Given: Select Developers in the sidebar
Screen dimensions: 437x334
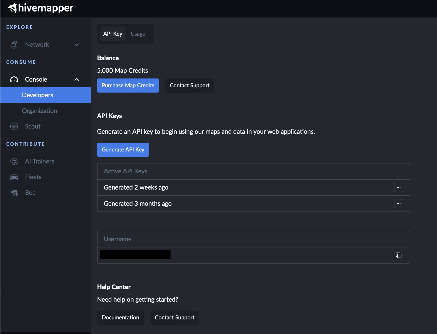Looking at the screenshot, I should point(38,95).
